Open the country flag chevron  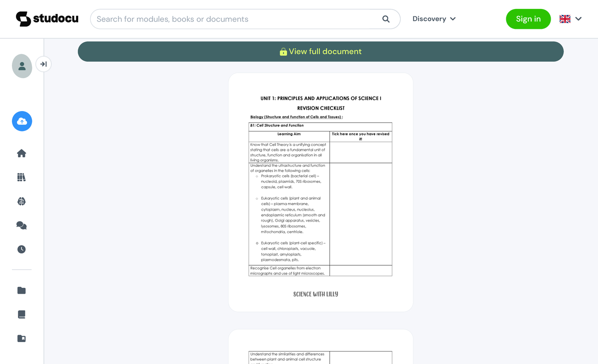(579, 18)
